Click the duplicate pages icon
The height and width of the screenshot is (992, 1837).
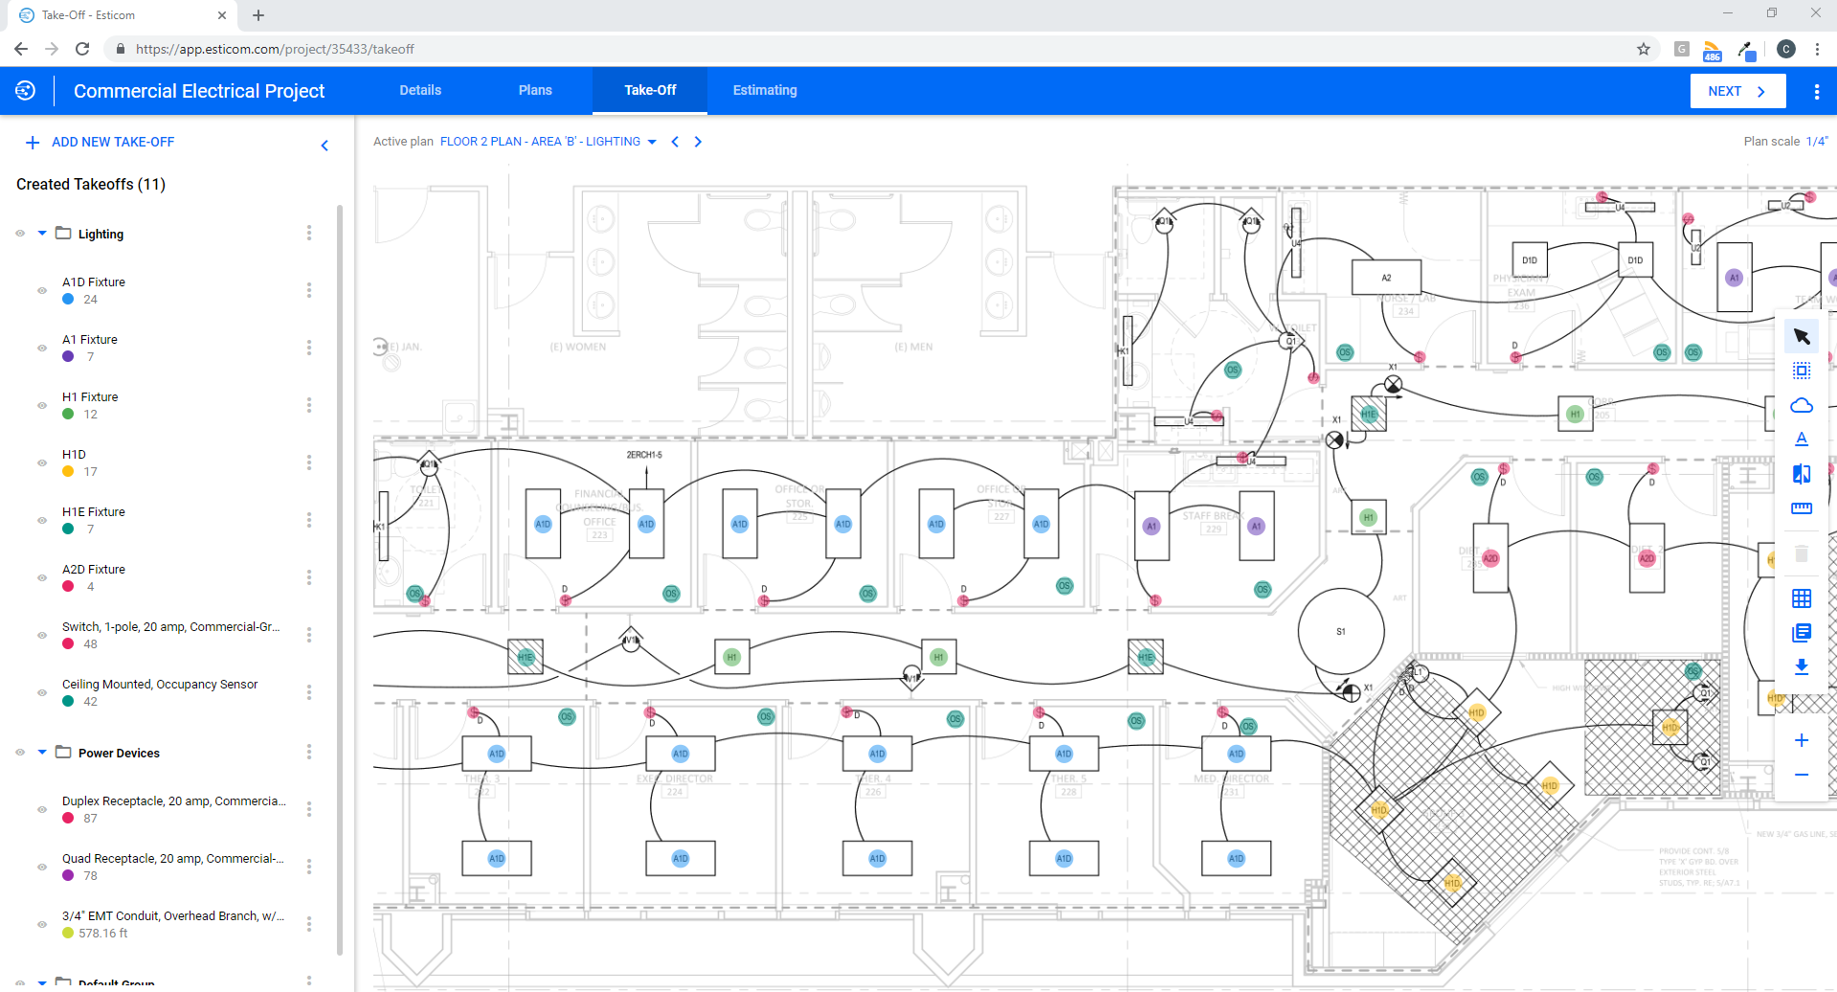point(1803,632)
